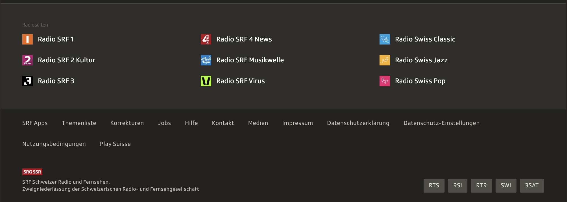Open Datenschutz-Einstellungen settings link
567x202 pixels.
pyautogui.click(x=442, y=123)
